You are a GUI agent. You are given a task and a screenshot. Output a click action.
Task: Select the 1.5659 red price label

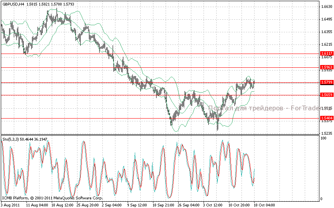pyautogui.click(x=327, y=95)
